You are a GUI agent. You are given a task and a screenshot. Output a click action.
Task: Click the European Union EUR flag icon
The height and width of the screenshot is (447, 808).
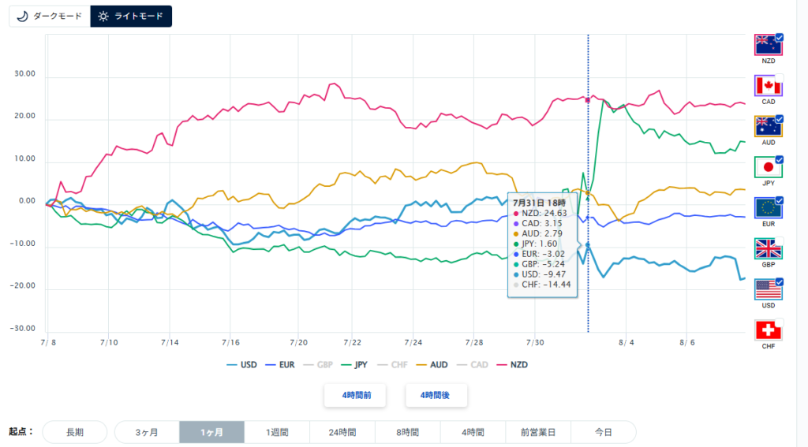coord(769,208)
